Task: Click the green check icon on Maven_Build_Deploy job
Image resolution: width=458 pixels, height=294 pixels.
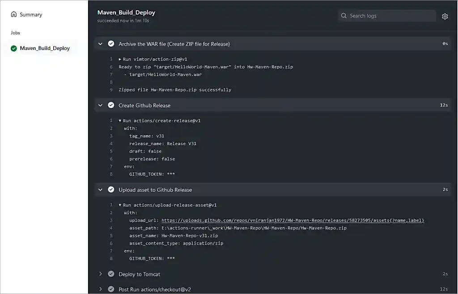Action: (x=14, y=48)
